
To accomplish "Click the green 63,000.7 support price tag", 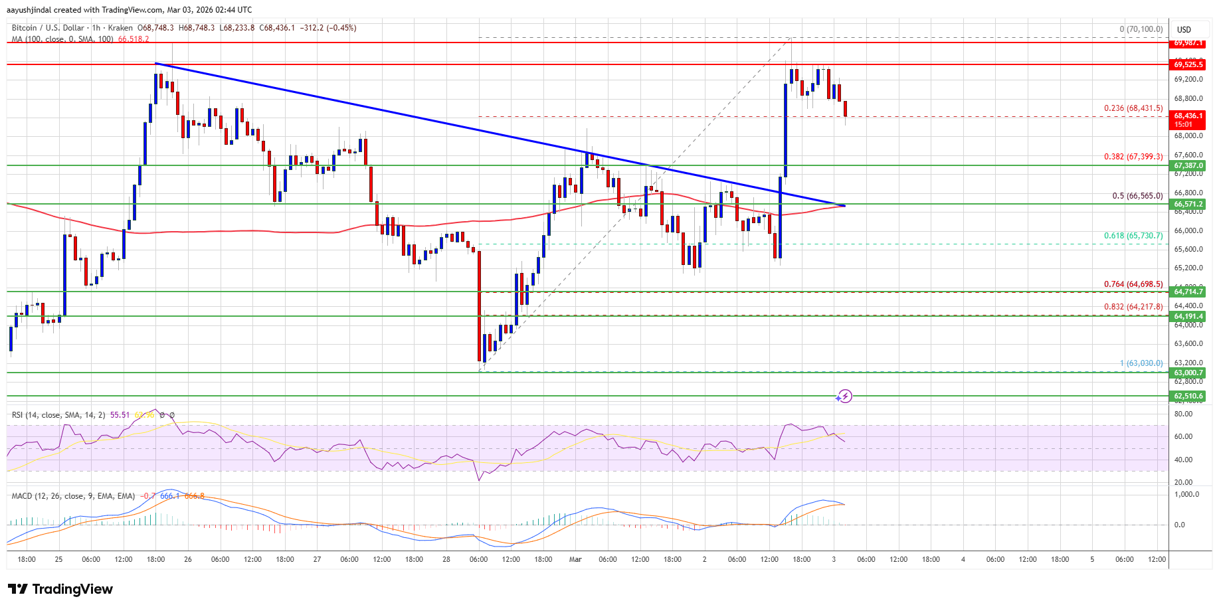I will (1188, 373).
